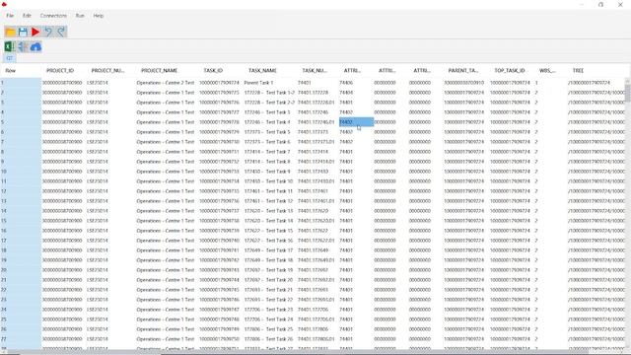The image size is (631, 355).
Task: Click the WBS_... column header
Action: [547, 70]
